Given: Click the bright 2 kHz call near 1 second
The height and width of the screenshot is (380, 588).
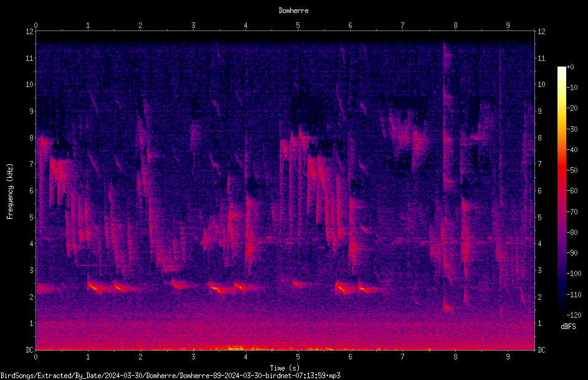Looking at the screenshot, I should point(95,287).
